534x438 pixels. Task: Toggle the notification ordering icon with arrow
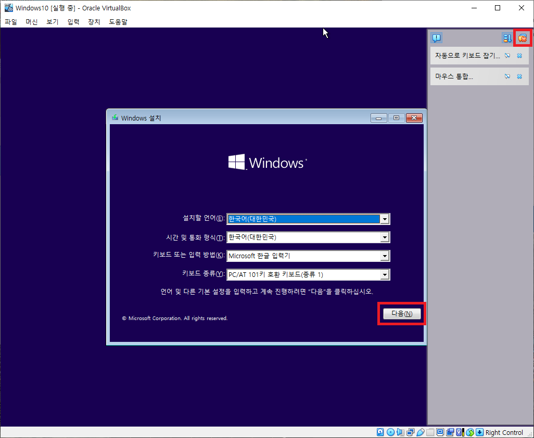coord(507,38)
